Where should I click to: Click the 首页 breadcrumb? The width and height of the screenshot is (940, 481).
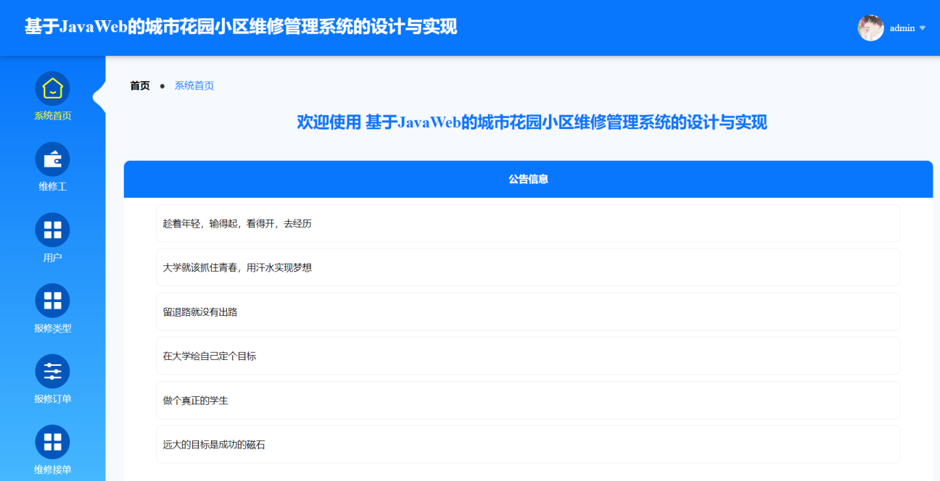(x=140, y=85)
